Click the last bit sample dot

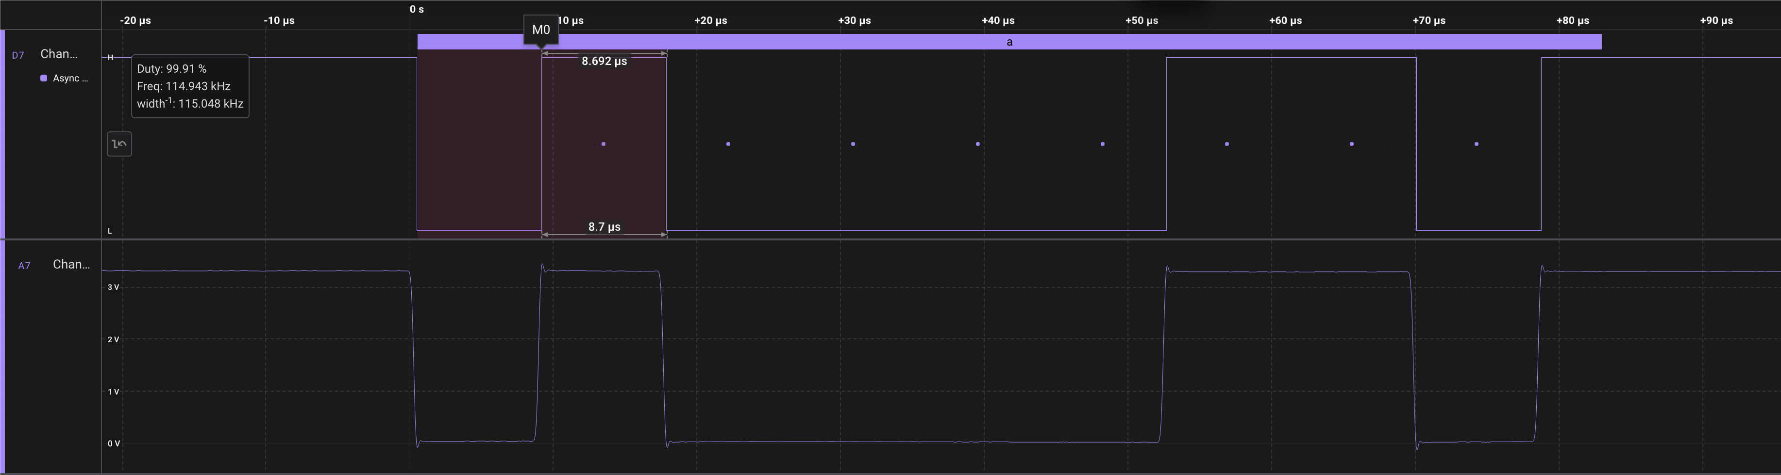coord(1476,143)
